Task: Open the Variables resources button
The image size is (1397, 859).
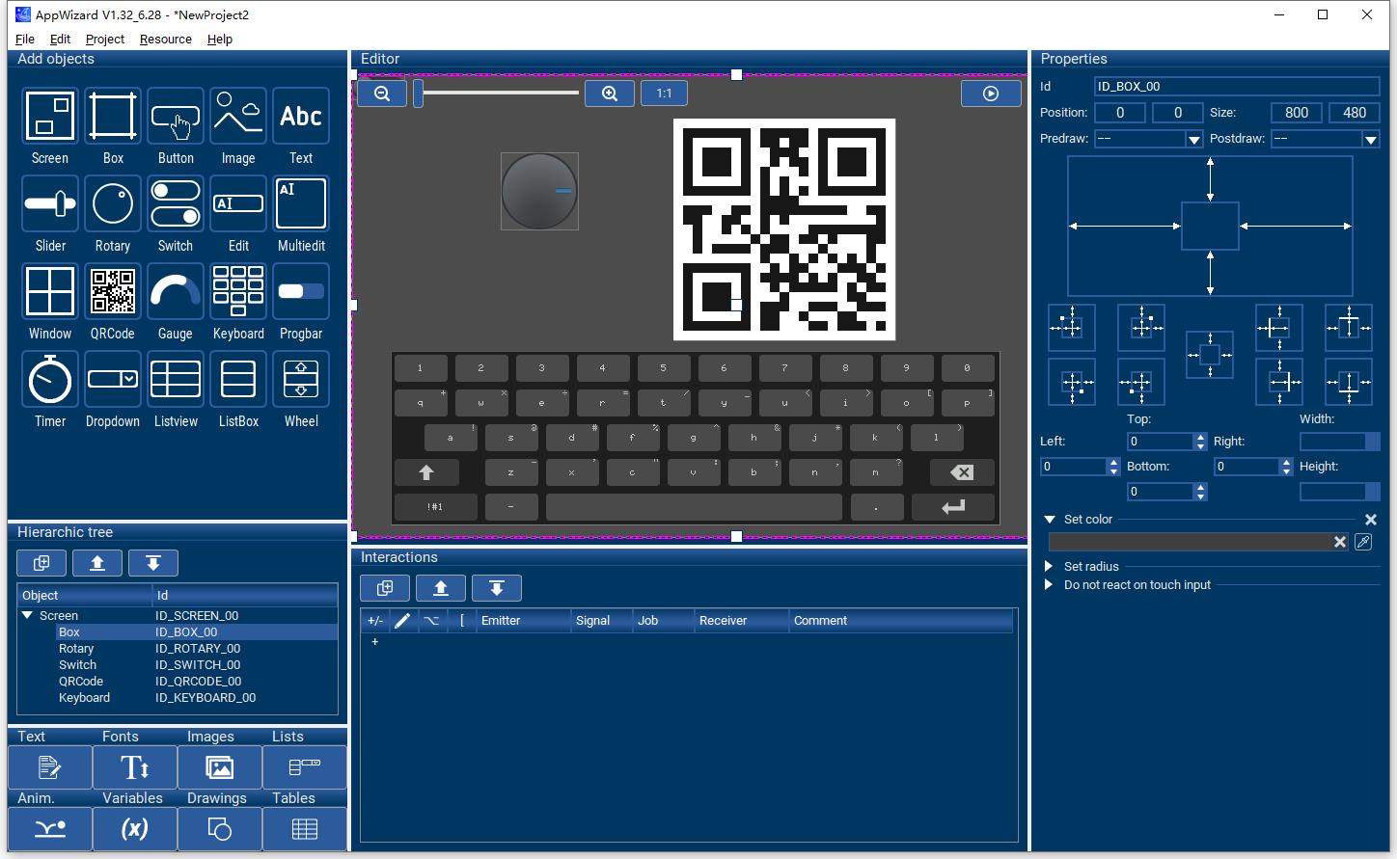Action: [135, 829]
